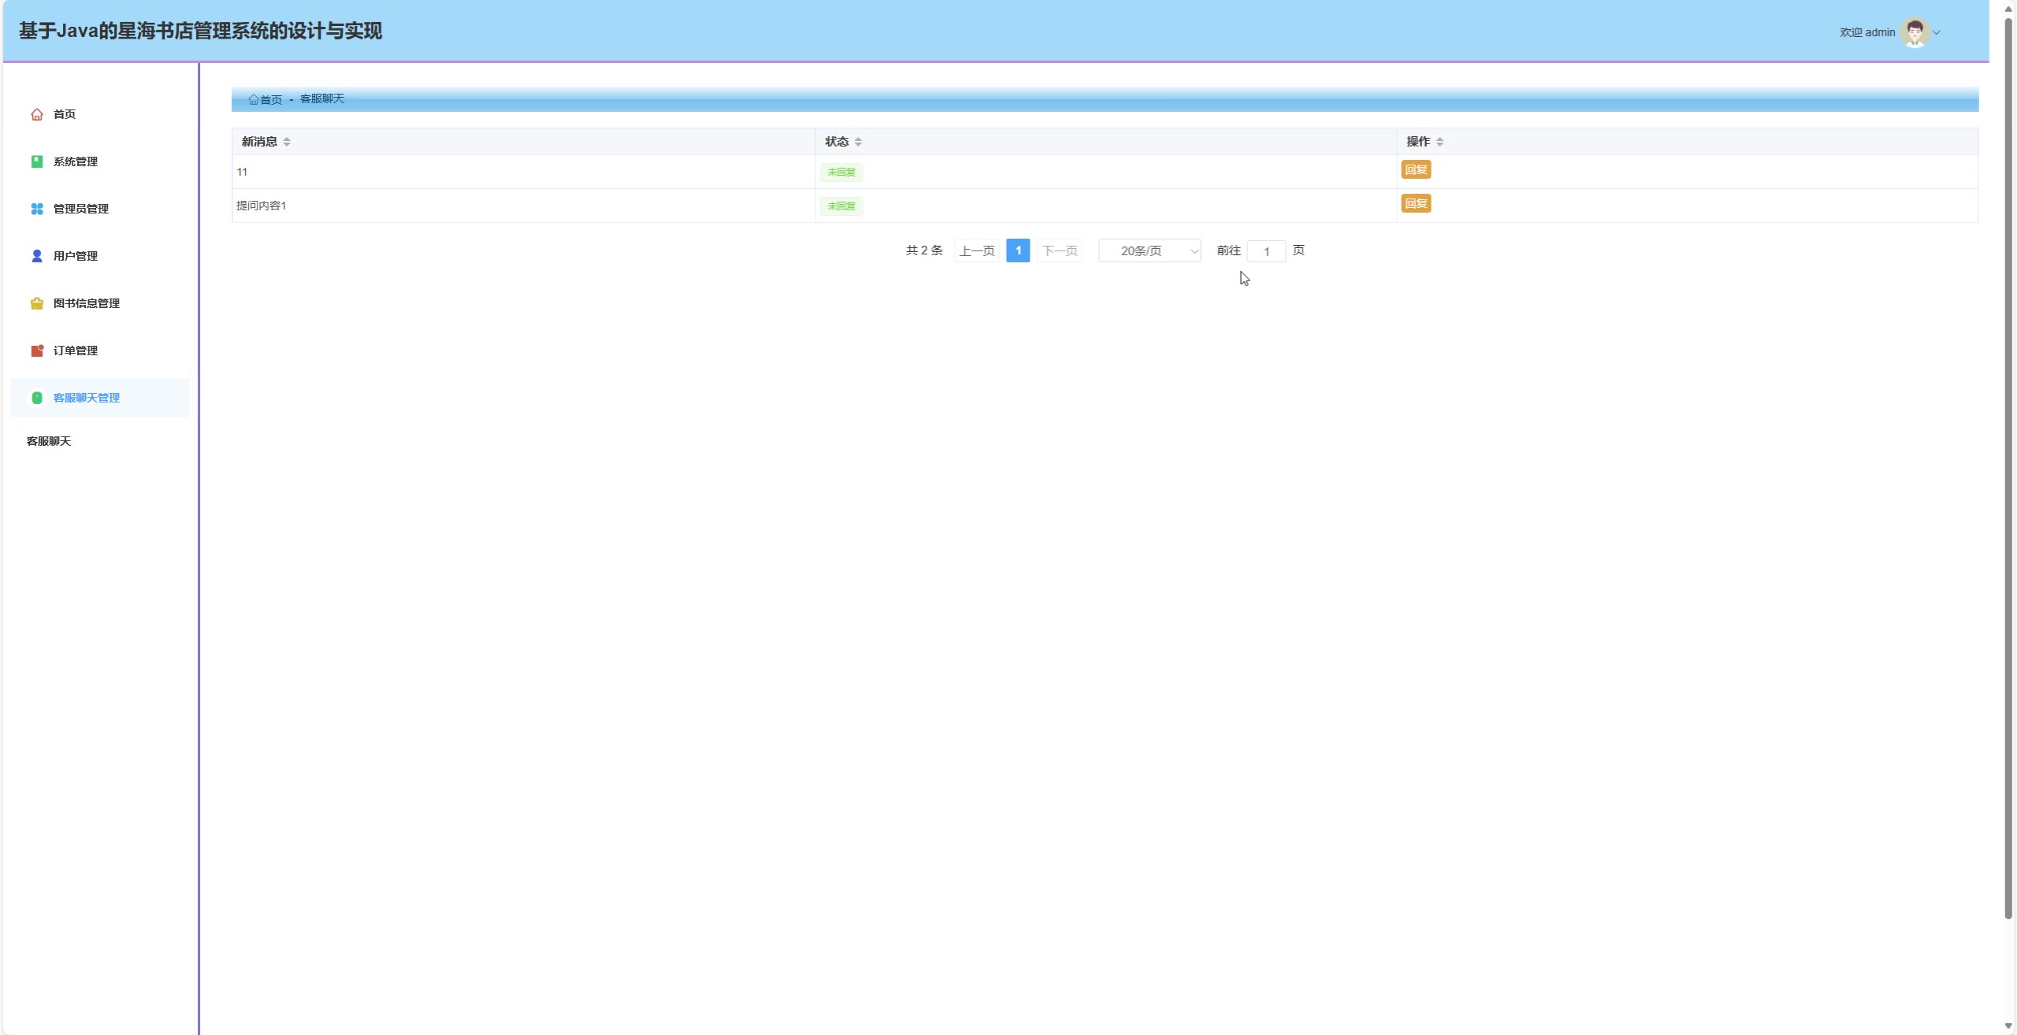This screenshot has height=1035, width=2017.
Task: Click the green 客服聊天管理 sidebar icon
Action: tap(37, 398)
